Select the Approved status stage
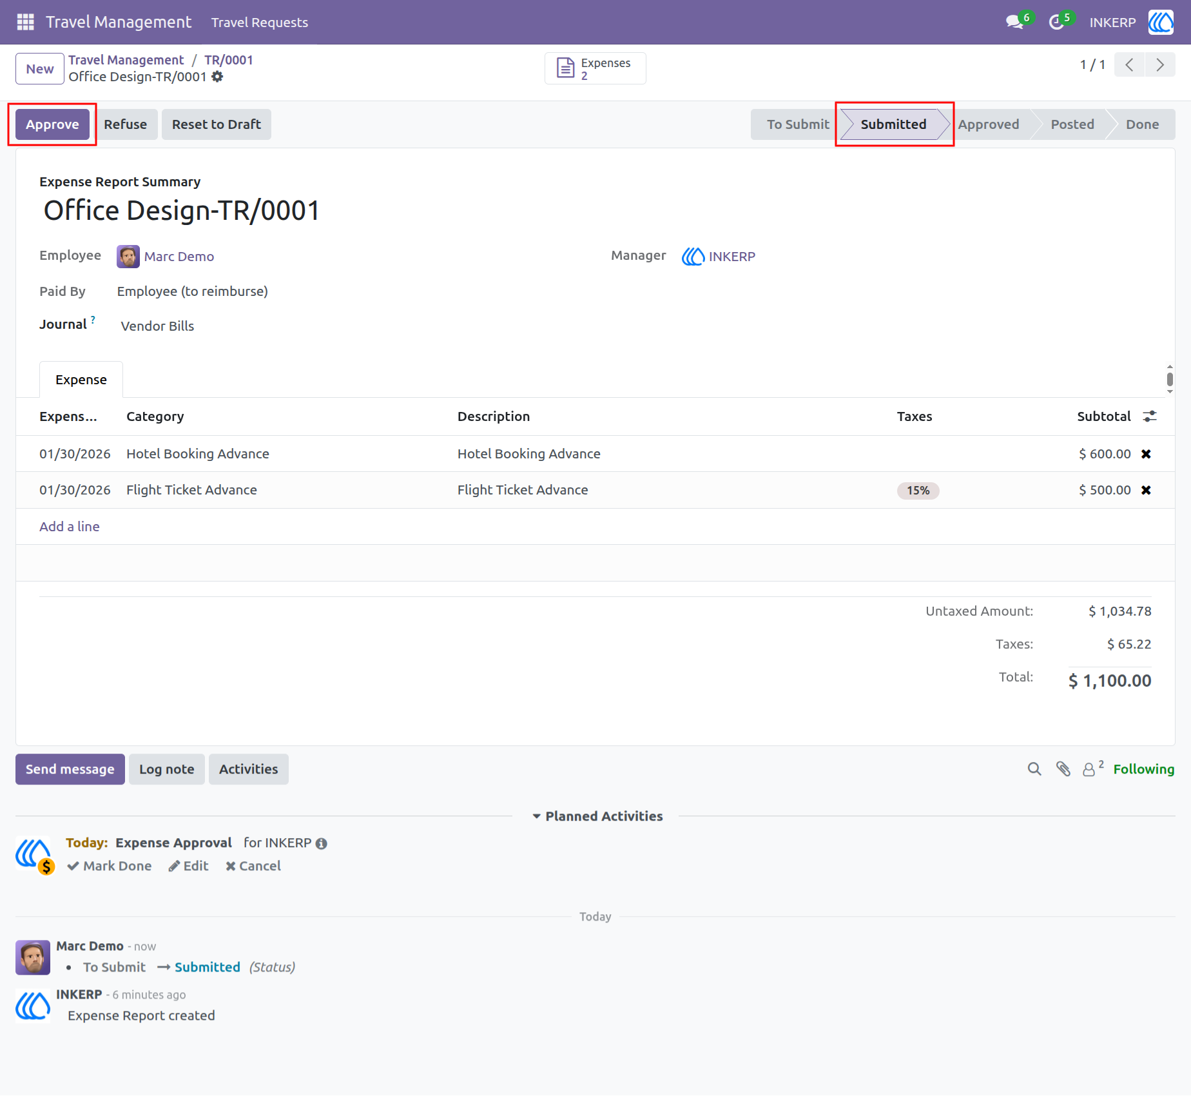Viewport: 1191px width, 1096px height. (988, 124)
